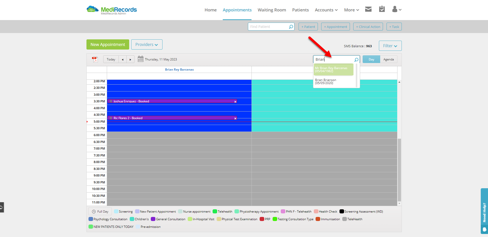Click the calendar vertical scrollbar
Screen dimensions: 488x237
pos(399,170)
